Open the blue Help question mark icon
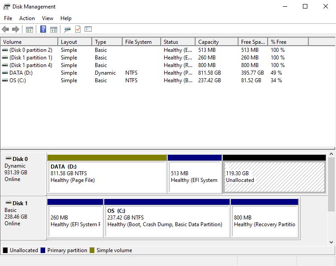 [43, 29]
